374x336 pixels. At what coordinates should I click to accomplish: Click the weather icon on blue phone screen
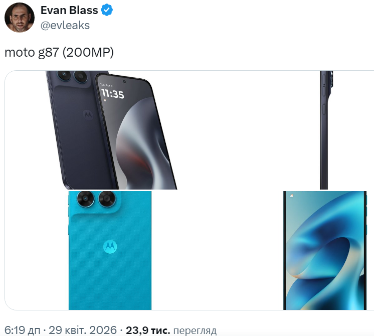[x=291, y=196]
